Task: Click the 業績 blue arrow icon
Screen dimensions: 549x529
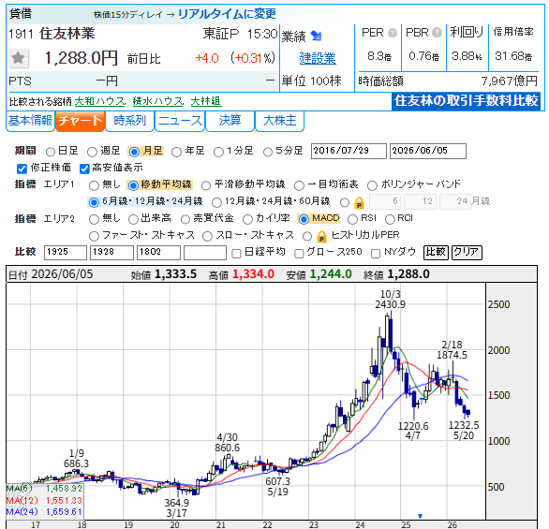Action: [x=316, y=36]
